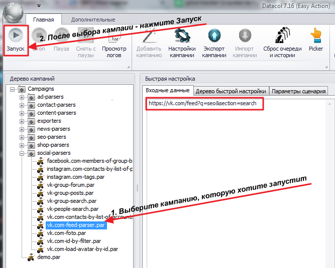Select ad-parsers folder icon
This screenshot has width=335, height=268.
[31, 97]
